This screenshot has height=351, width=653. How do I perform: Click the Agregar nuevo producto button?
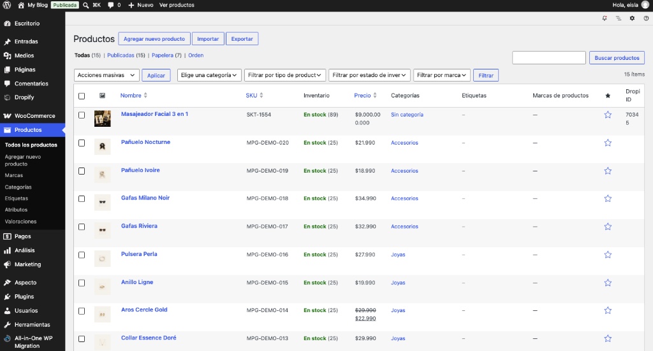click(x=154, y=39)
